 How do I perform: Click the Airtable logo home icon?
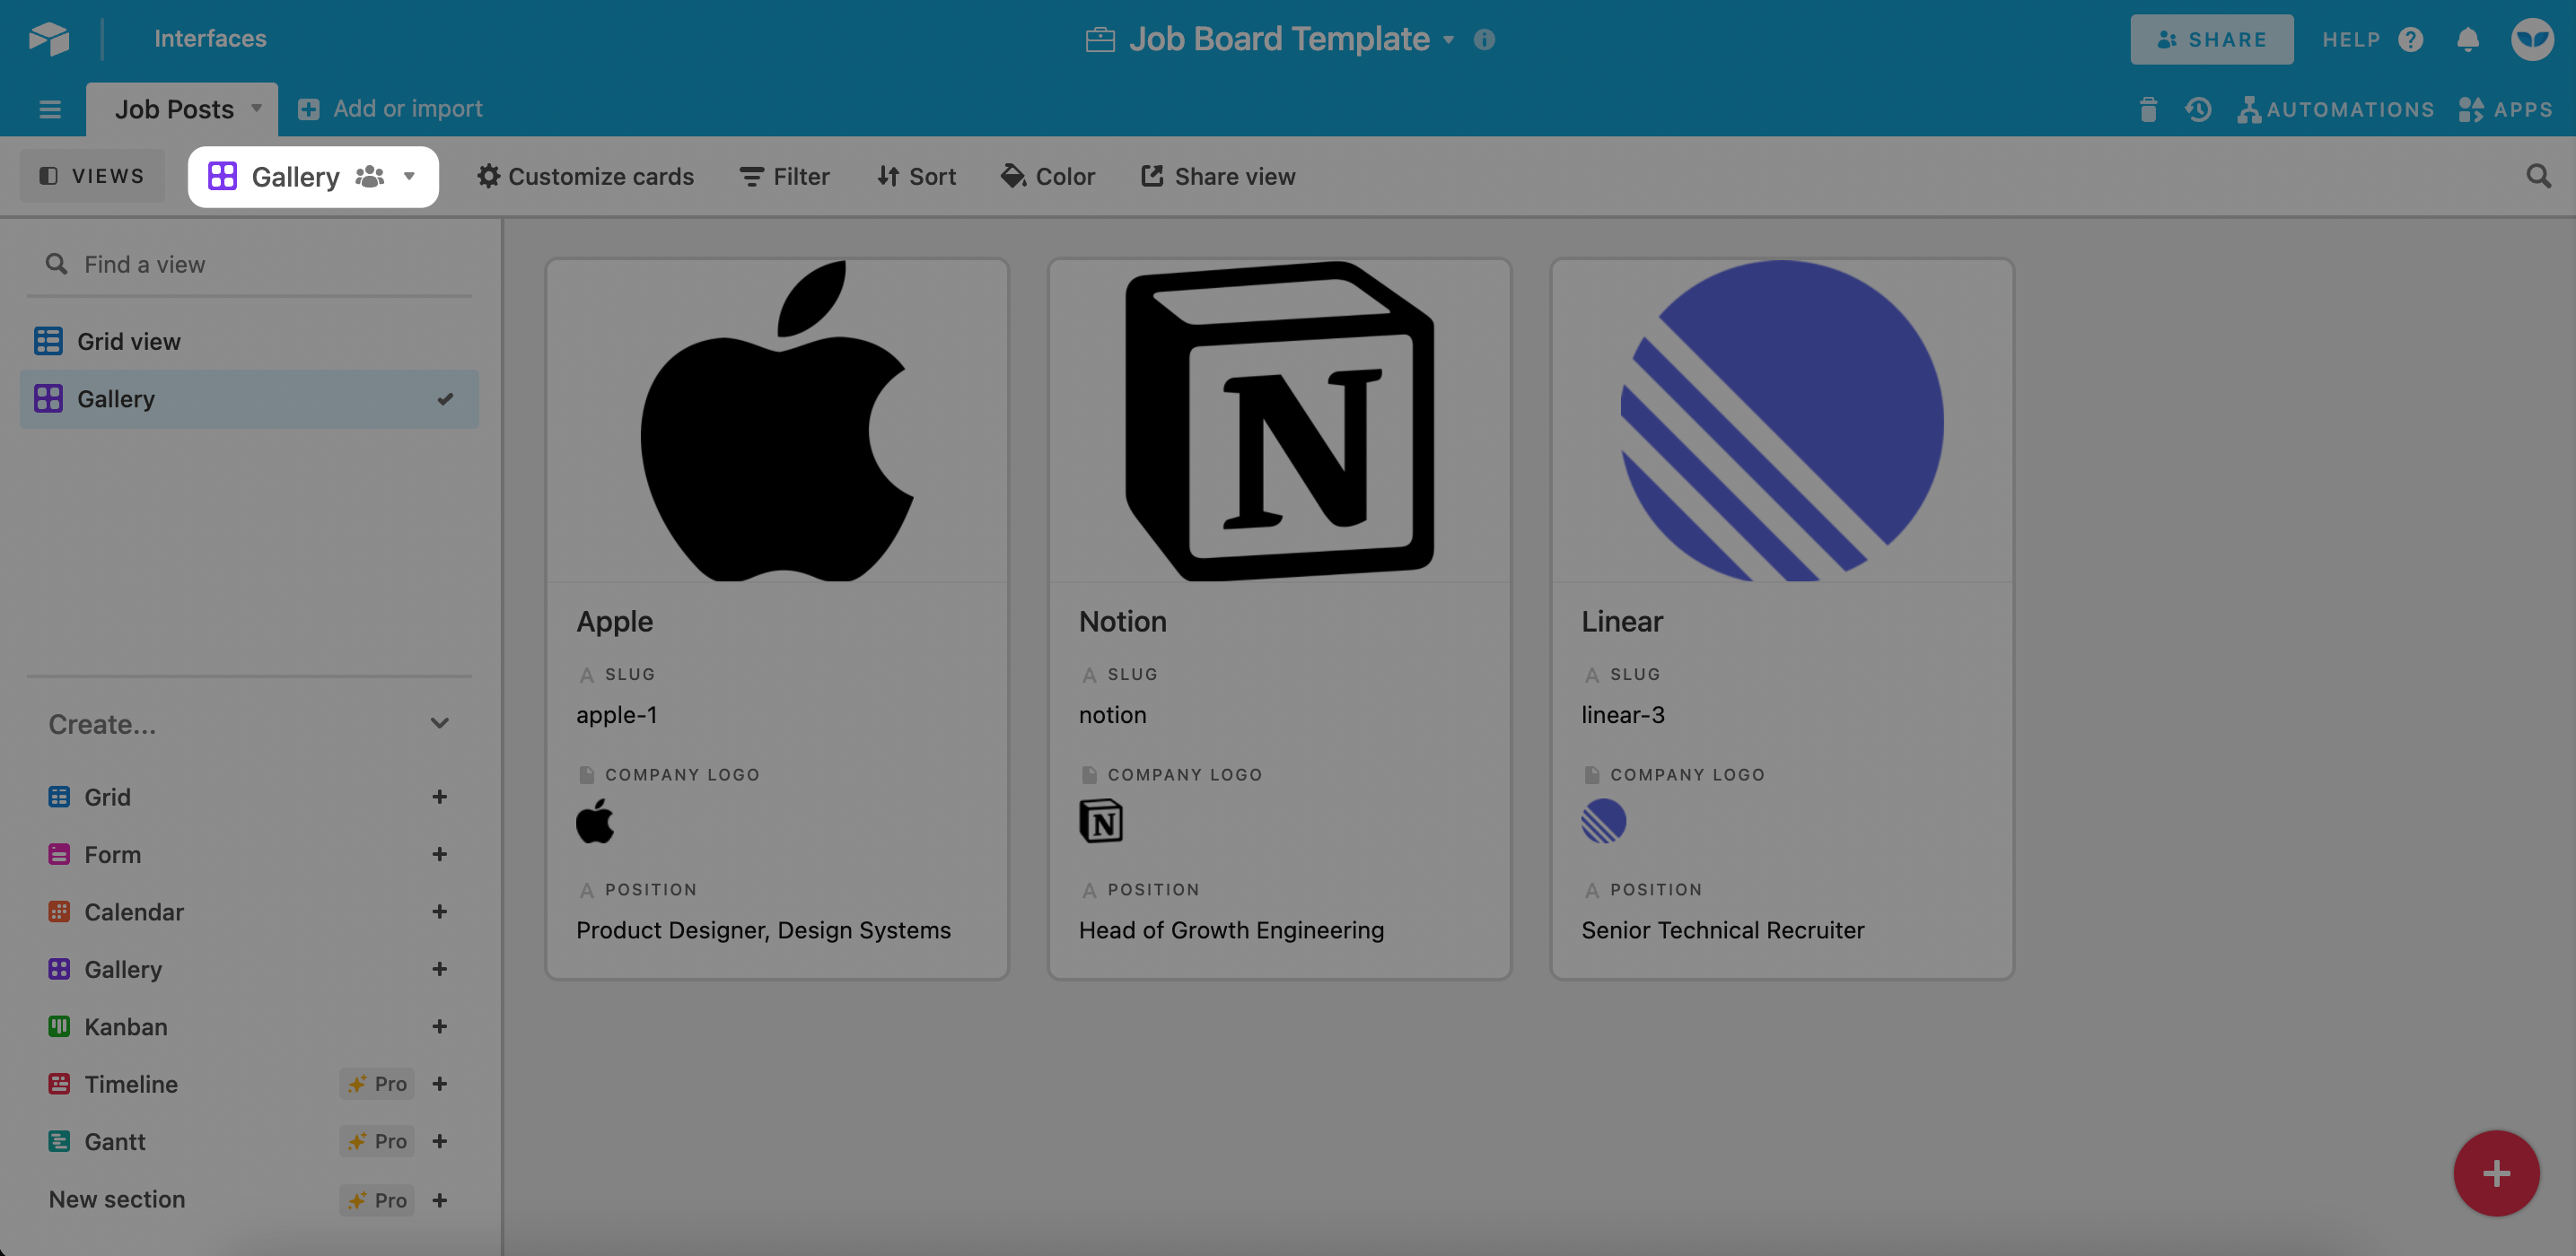[x=48, y=38]
